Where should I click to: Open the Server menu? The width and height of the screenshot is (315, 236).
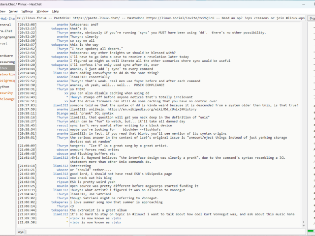[x=13, y=11]
